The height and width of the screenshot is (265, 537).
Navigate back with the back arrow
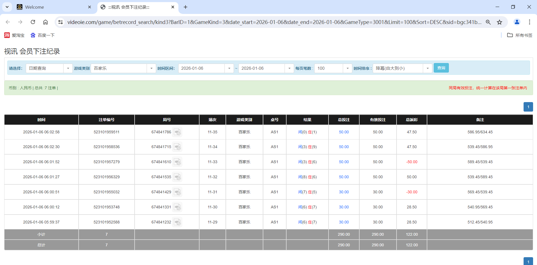pos(8,22)
